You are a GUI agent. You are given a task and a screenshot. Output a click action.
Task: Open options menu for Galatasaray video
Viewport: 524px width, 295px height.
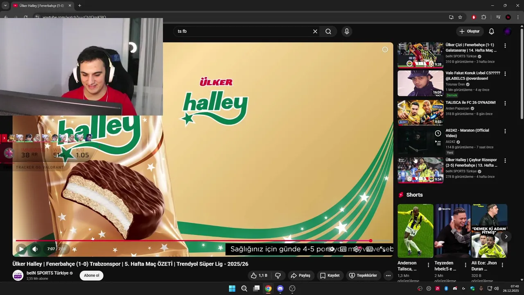click(505, 46)
